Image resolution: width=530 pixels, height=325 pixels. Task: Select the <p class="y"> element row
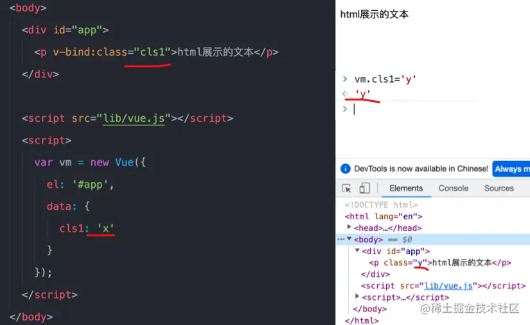click(440, 263)
